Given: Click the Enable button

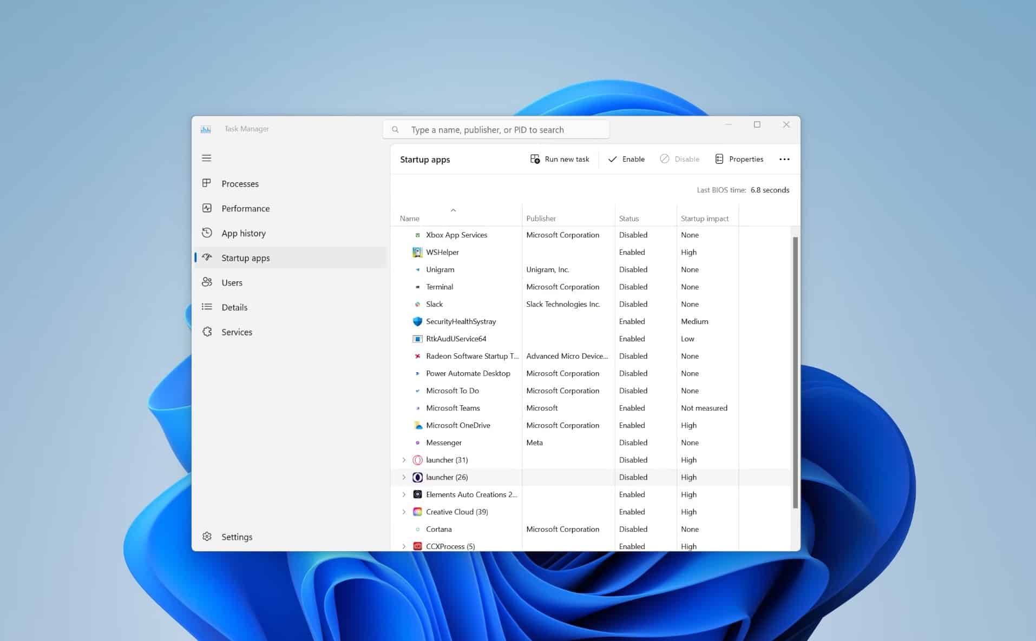Looking at the screenshot, I should [x=626, y=159].
